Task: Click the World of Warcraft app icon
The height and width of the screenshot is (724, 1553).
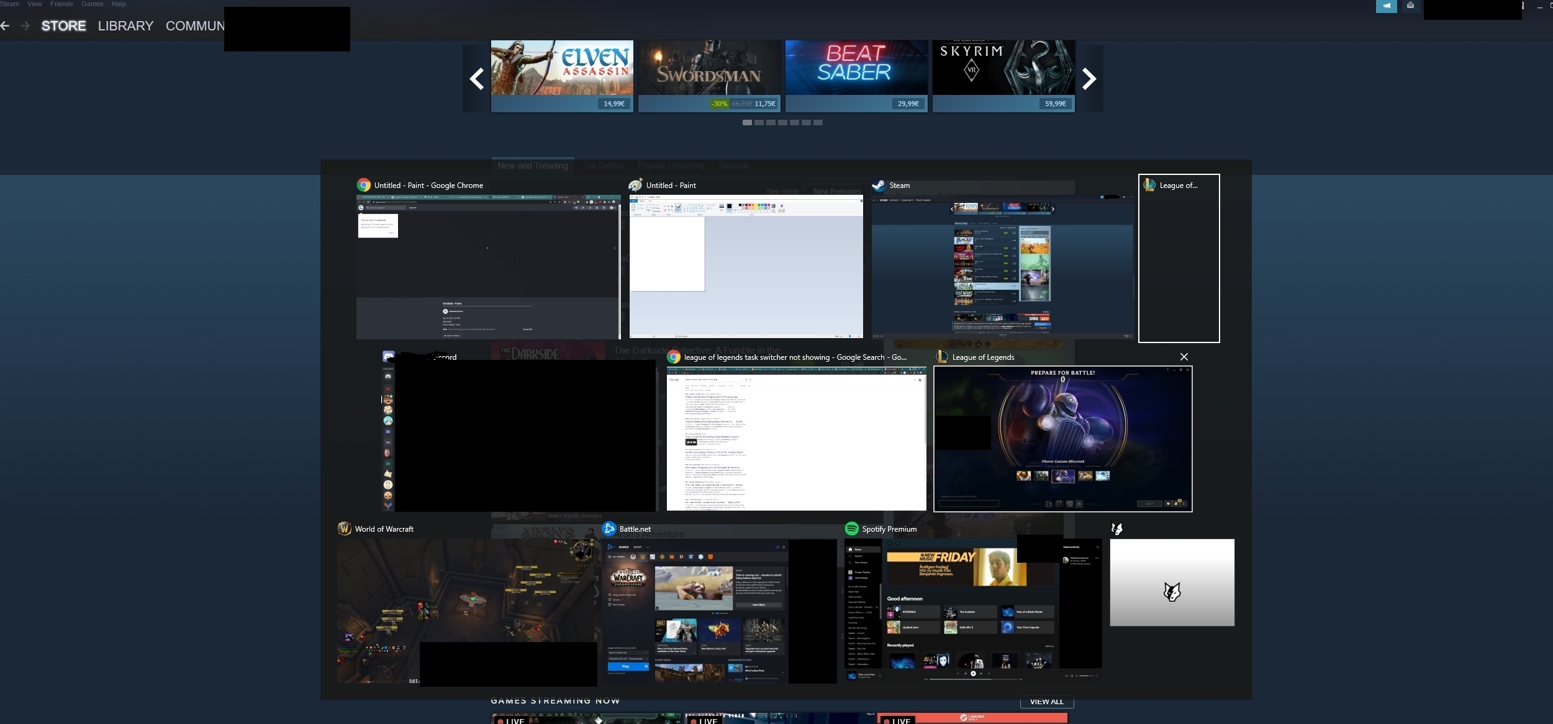Action: (345, 529)
